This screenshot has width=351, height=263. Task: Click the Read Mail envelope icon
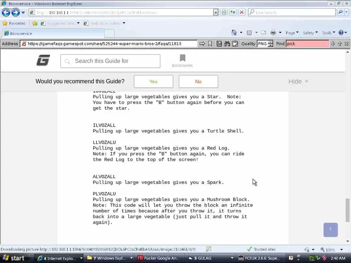(x=264, y=33)
